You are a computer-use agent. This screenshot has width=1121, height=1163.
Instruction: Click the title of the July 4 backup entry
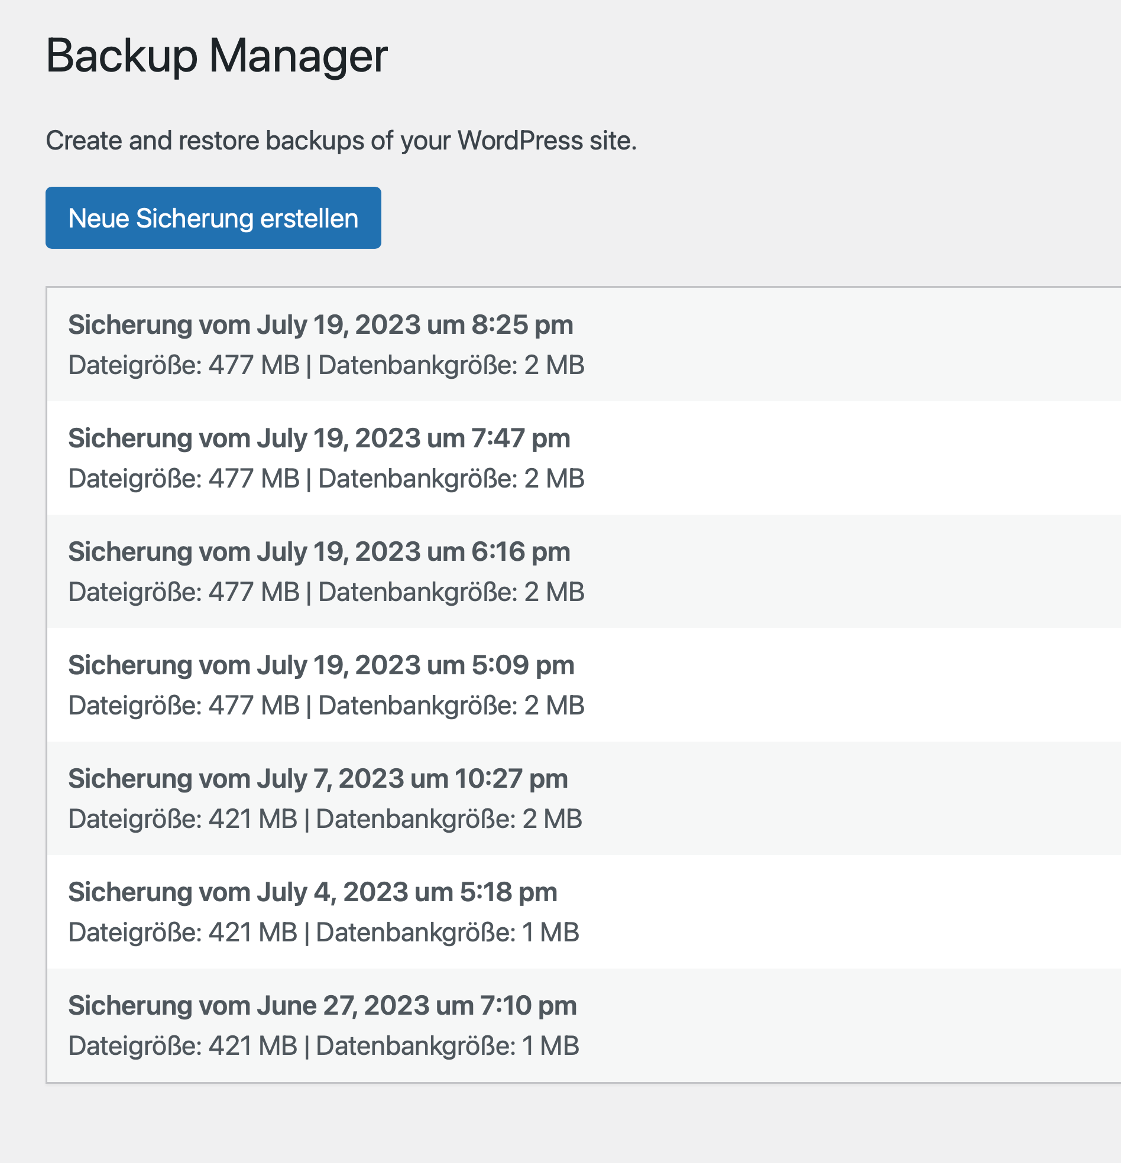[x=313, y=892]
